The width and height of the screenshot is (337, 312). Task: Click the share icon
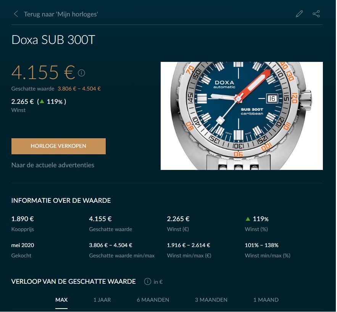click(316, 14)
